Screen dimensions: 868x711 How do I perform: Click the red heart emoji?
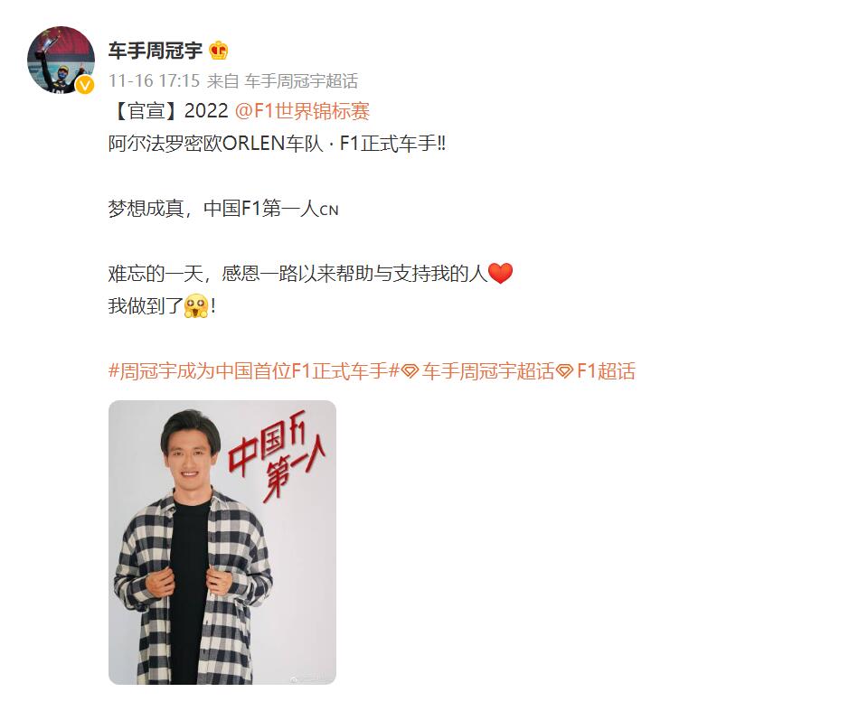(500, 273)
